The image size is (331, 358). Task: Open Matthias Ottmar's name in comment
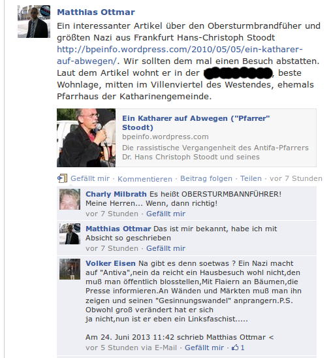point(118,229)
